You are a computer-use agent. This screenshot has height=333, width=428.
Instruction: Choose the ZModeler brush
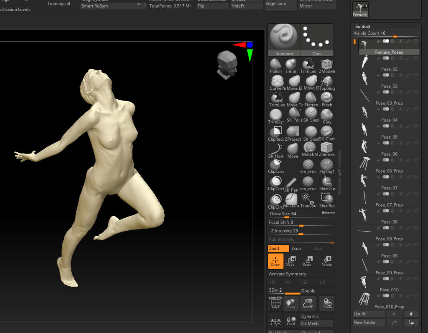[326, 66]
